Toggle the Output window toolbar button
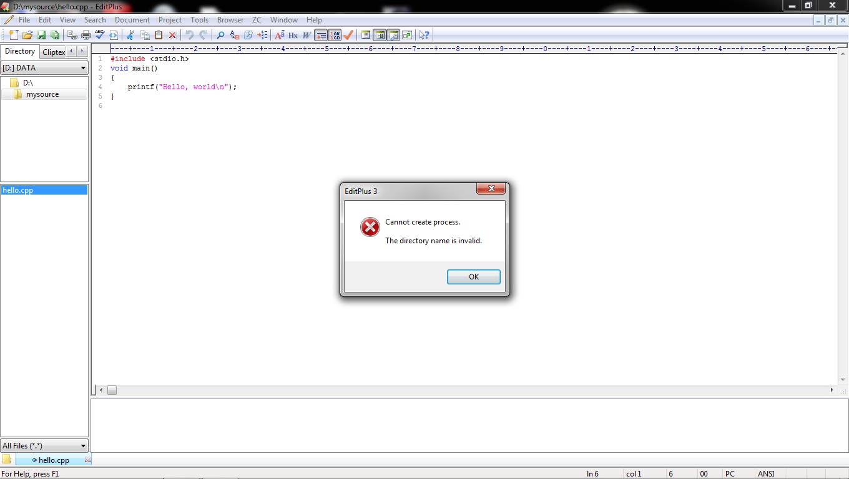Viewport: 849px width, 479px height. click(x=393, y=35)
